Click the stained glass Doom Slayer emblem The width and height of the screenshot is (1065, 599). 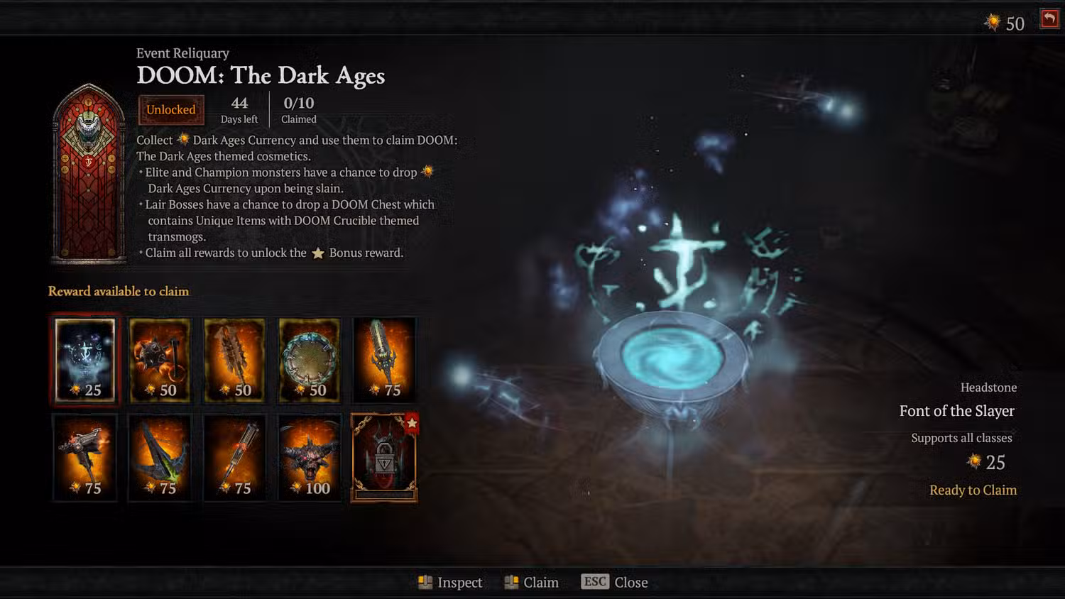pyautogui.click(x=89, y=174)
